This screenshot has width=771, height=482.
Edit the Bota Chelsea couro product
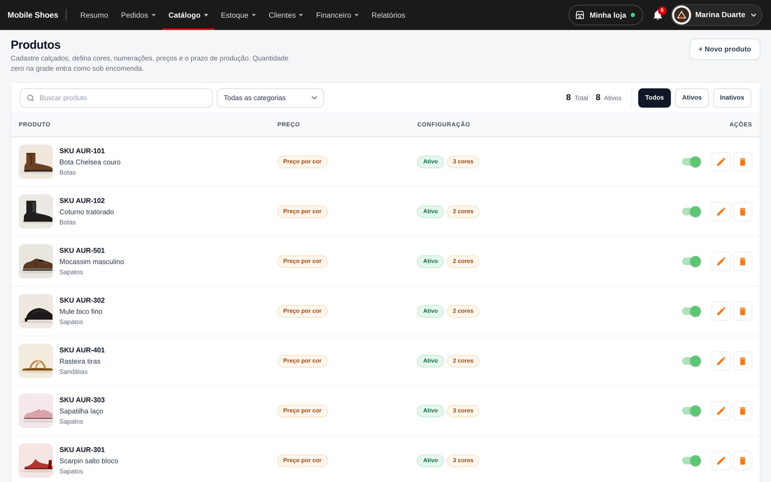point(721,162)
